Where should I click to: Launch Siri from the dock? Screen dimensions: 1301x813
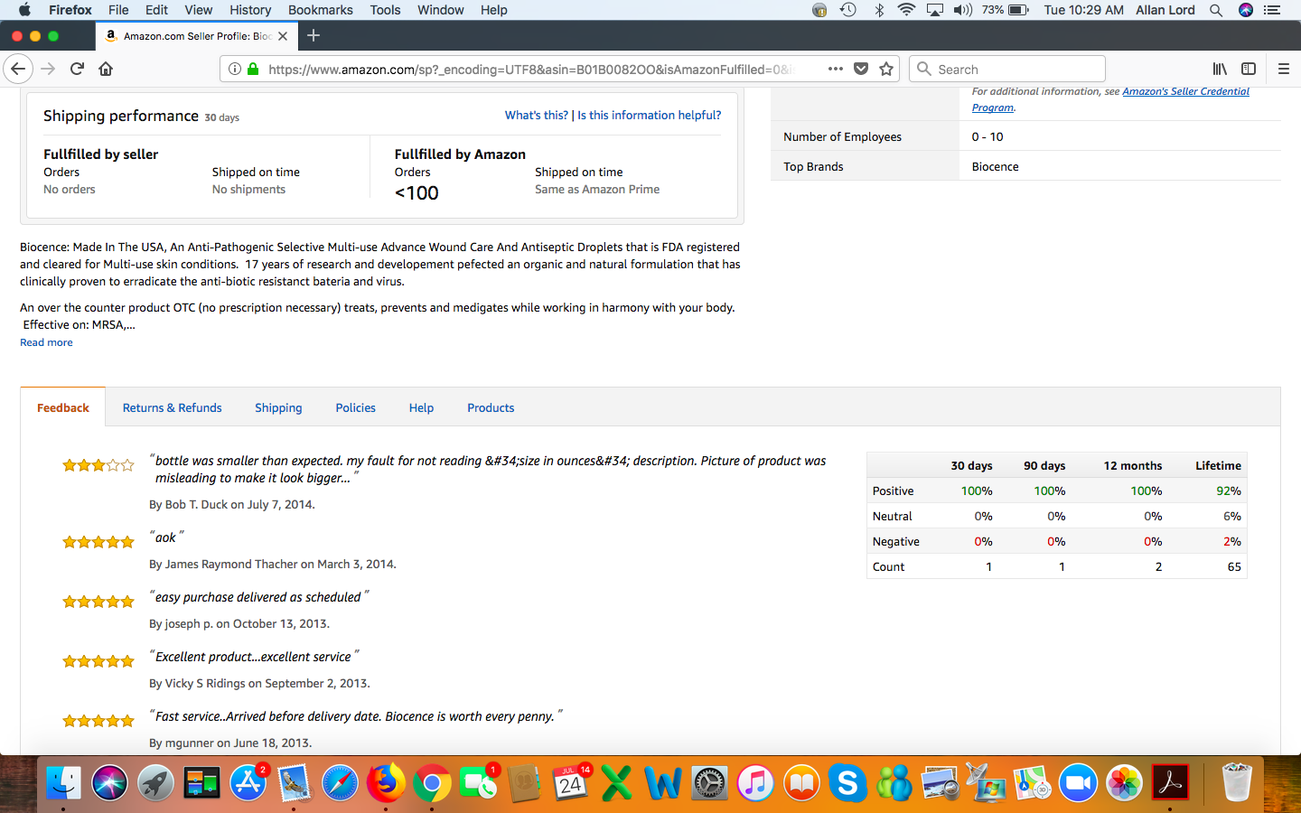point(109,783)
